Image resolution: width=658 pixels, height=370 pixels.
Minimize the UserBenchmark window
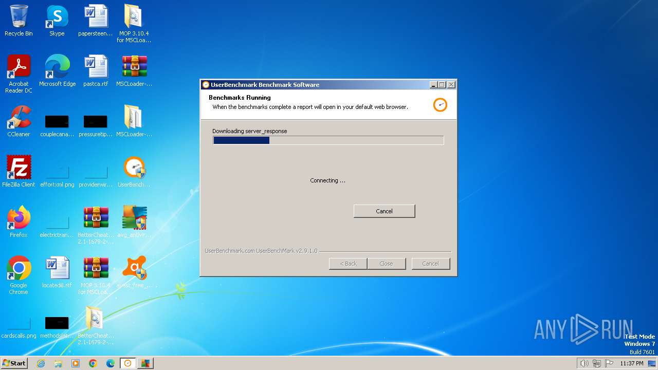tap(433, 85)
